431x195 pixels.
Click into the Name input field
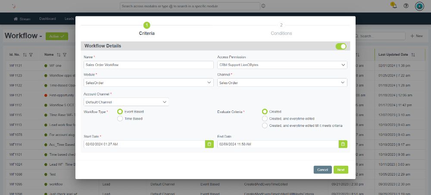tap(148, 65)
